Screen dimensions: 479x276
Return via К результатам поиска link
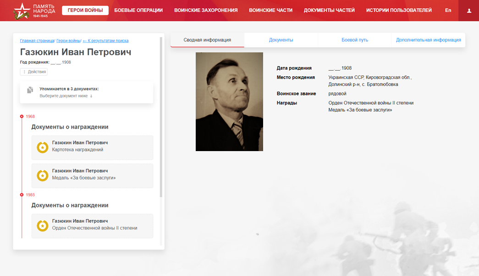point(106,41)
